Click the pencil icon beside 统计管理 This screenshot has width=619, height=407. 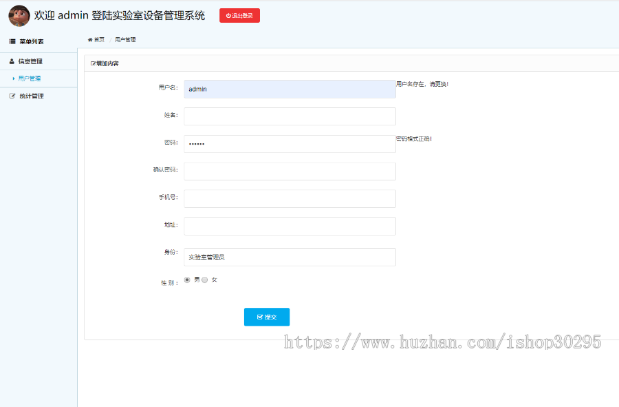point(12,95)
